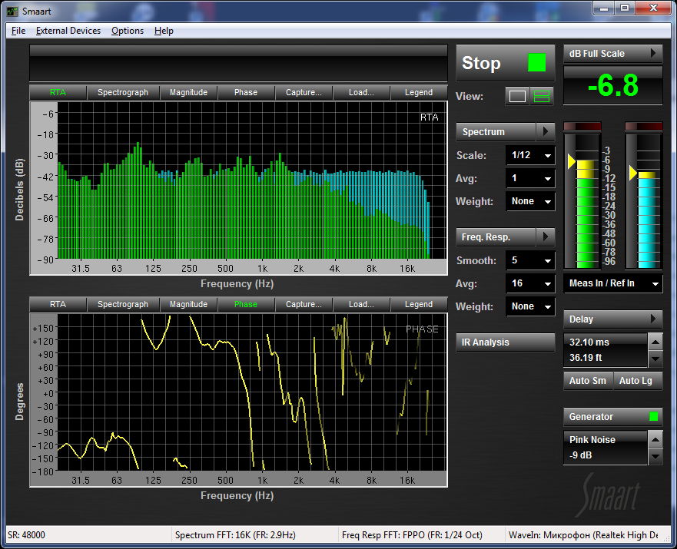Open the External Devices menu

(x=68, y=31)
